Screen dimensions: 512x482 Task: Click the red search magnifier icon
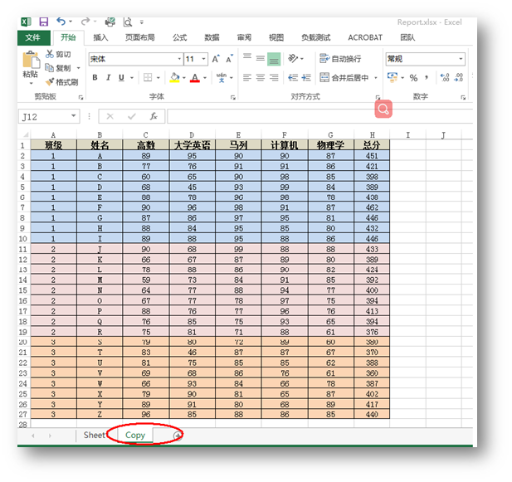[x=383, y=109]
